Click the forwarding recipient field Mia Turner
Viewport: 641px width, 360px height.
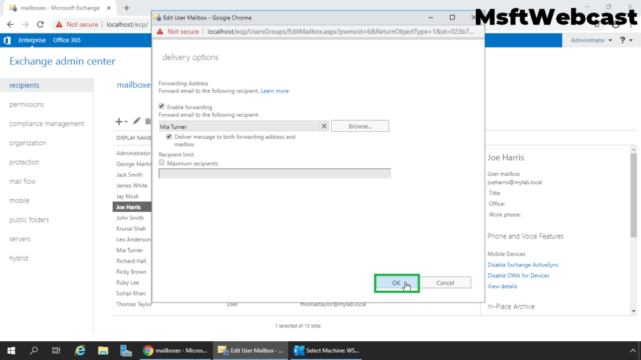point(239,126)
